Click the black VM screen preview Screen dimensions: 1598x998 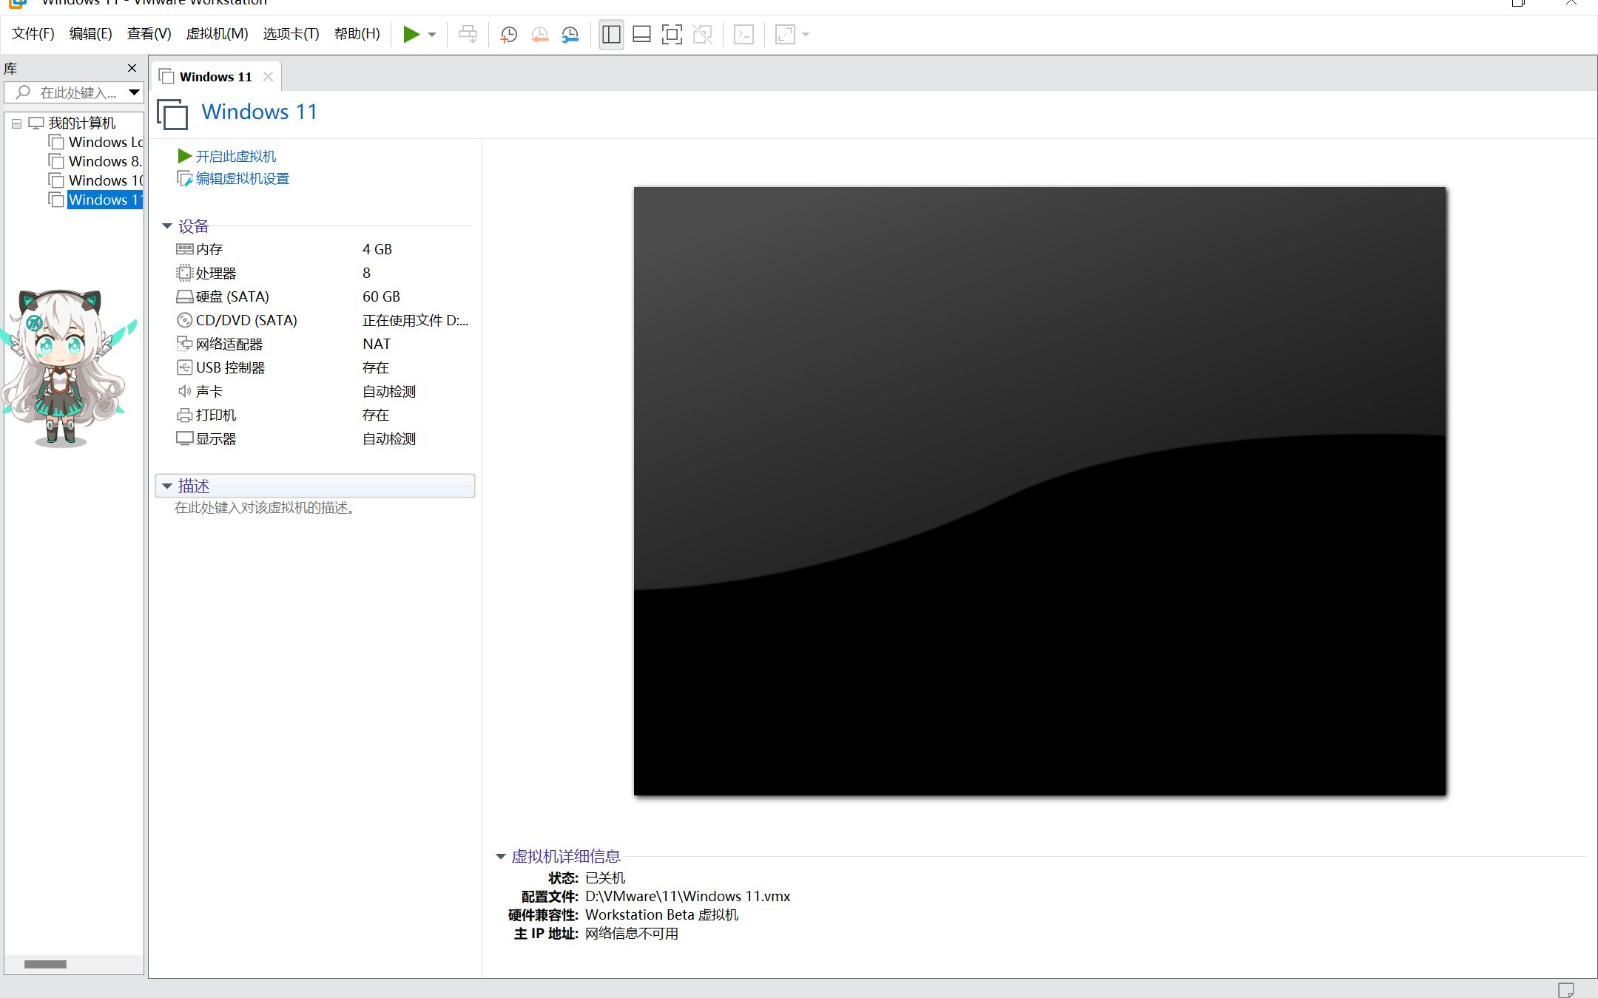(x=1039, y=491)
